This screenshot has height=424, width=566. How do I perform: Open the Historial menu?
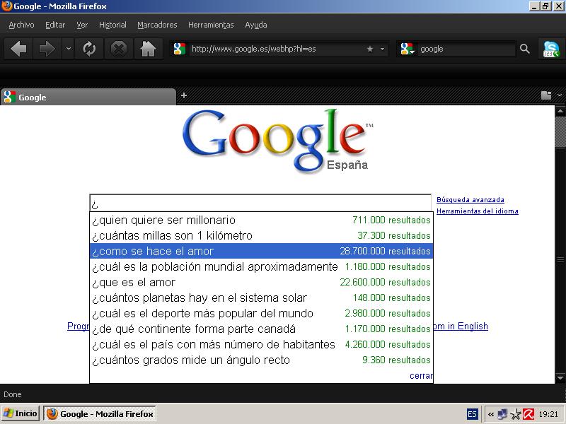[112, 25]
